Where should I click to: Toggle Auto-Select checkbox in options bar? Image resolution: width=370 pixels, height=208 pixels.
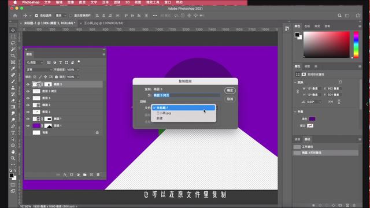(36, 16)
